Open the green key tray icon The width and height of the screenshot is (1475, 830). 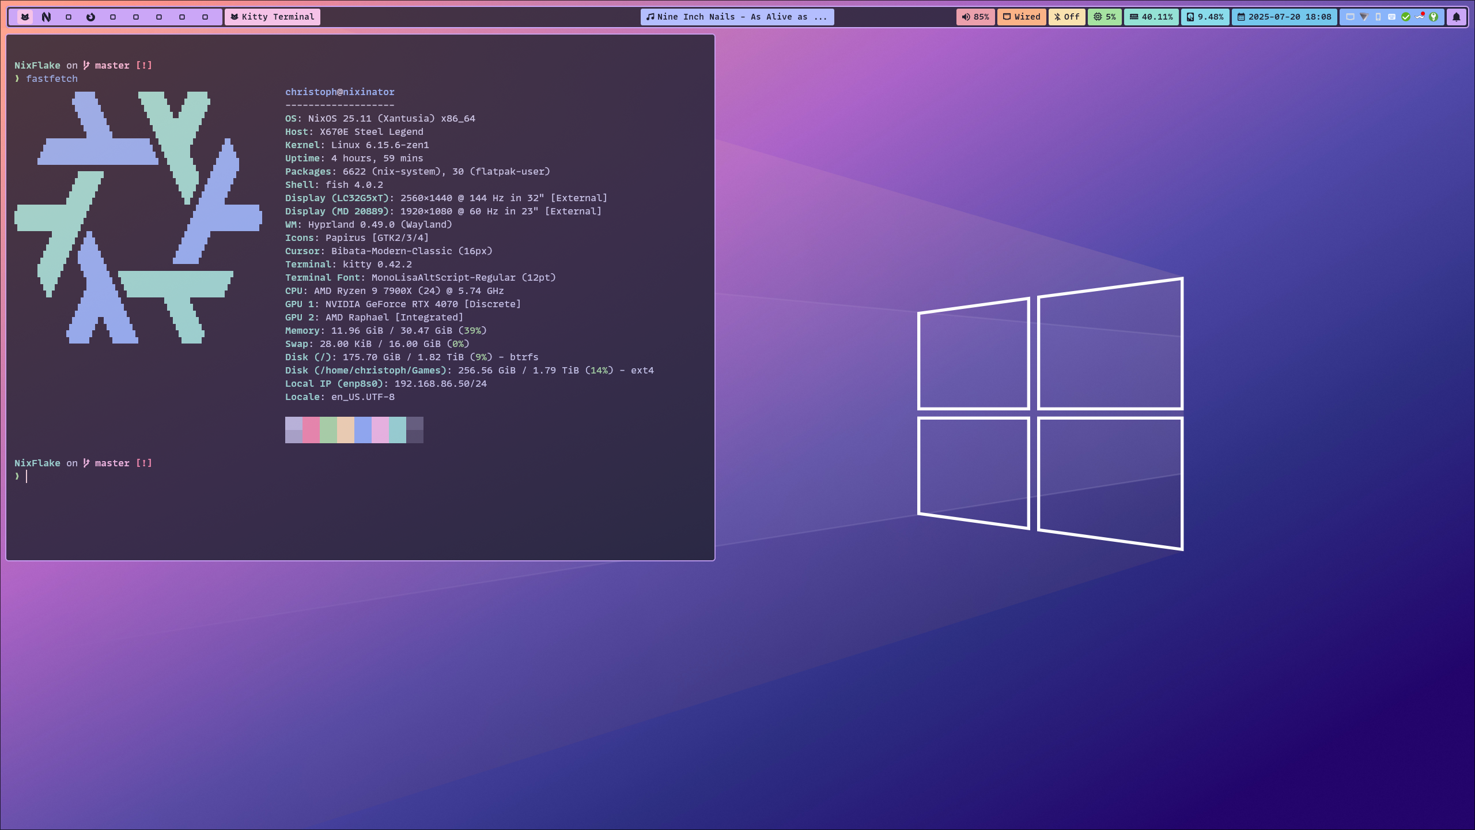tap(1434, 17)
